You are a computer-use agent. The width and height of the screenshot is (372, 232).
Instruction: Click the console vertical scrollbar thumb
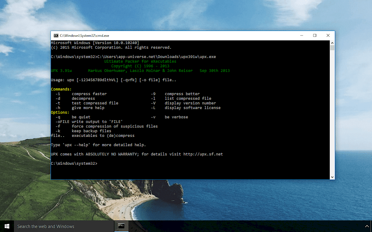coord(332,48)
